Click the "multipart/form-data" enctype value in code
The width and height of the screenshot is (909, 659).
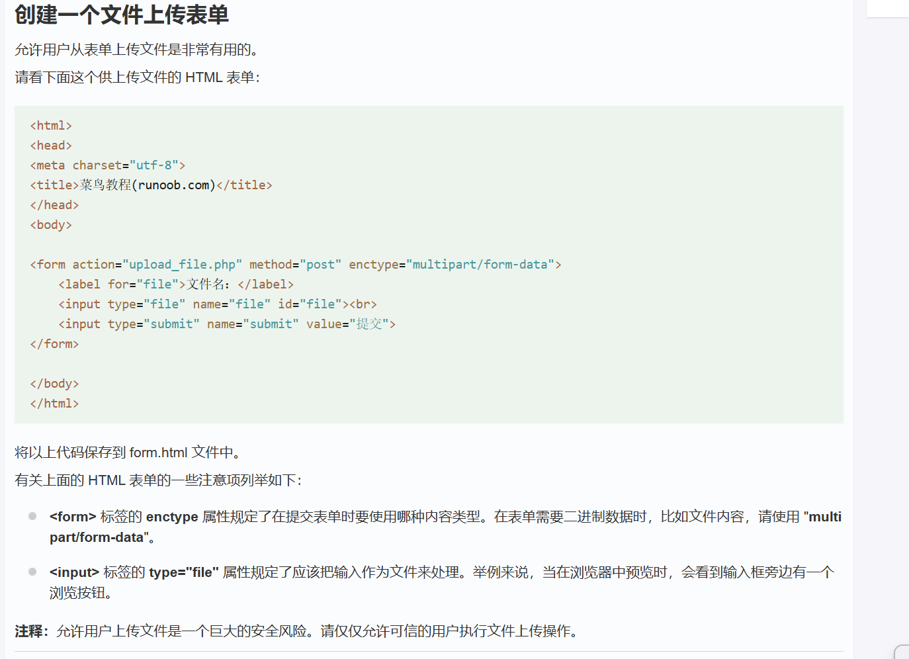(484, 265)
